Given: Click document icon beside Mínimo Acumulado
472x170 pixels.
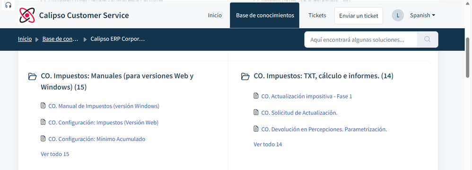Looking at the screenshot, I should point(43,138).
